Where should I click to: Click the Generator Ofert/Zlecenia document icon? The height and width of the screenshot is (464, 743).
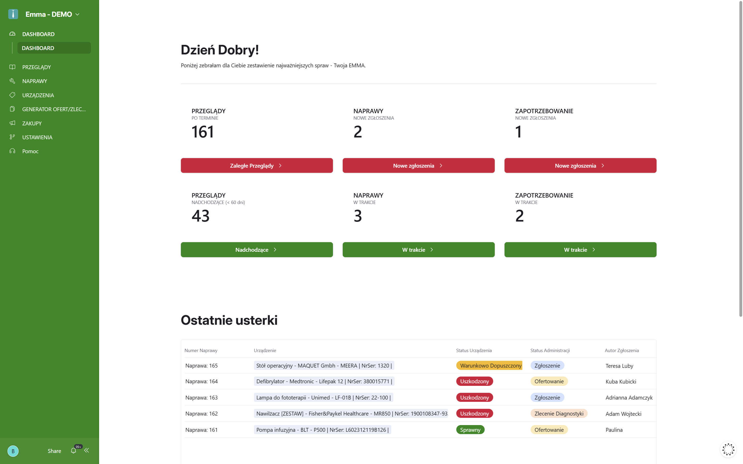[12, 109]
